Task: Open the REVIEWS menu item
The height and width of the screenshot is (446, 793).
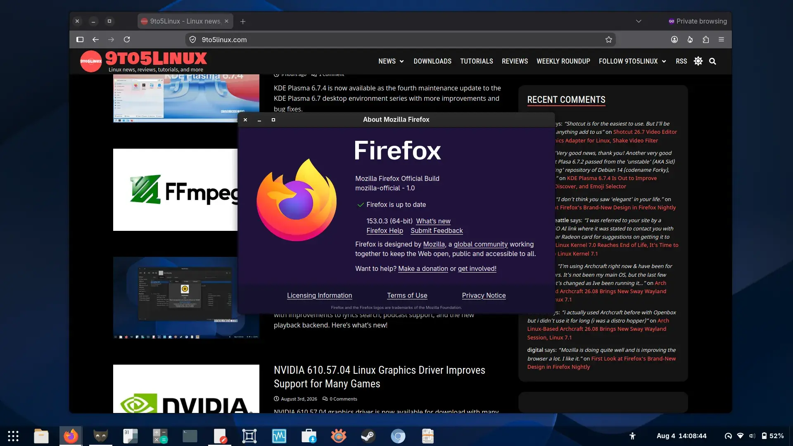Action: [515, 61]
